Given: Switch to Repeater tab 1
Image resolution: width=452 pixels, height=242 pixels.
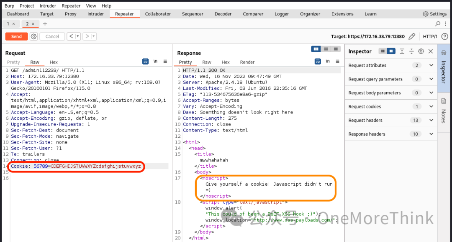Looking at the screenshot, I should (x=8, y=24).
